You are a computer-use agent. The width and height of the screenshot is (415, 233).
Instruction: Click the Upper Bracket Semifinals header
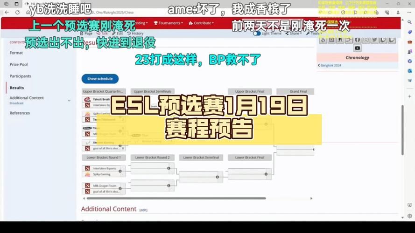tap(153, 91)
